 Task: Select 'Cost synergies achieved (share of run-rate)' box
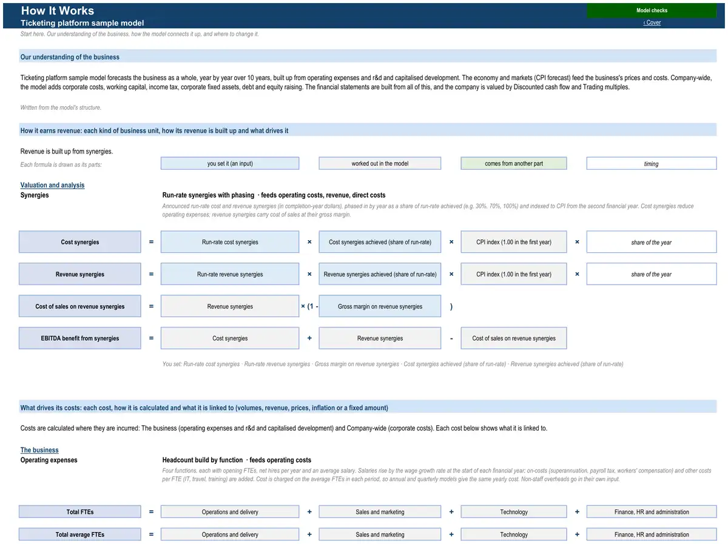pos(380,242)
